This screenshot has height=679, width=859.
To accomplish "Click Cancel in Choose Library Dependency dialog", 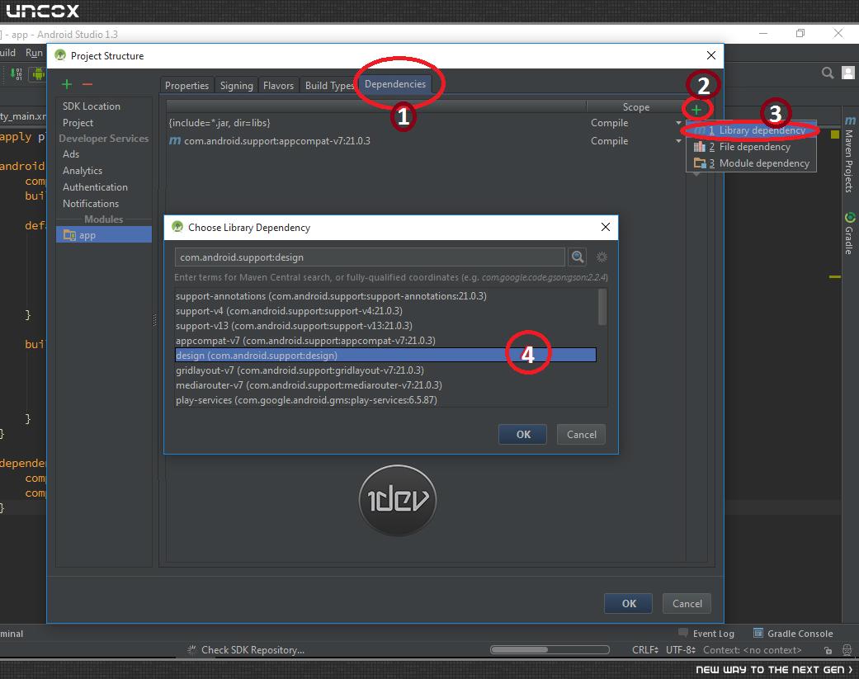I will (581, 434).
